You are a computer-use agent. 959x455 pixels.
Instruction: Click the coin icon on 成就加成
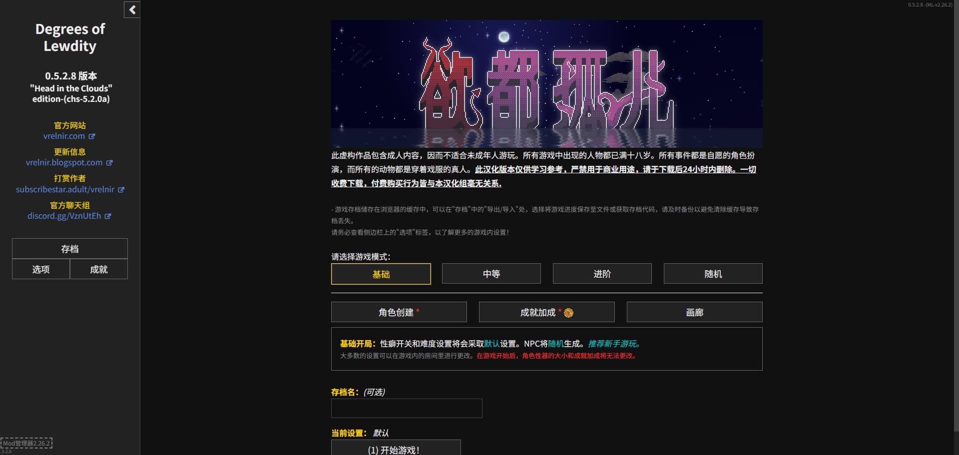tap(568, 313)
